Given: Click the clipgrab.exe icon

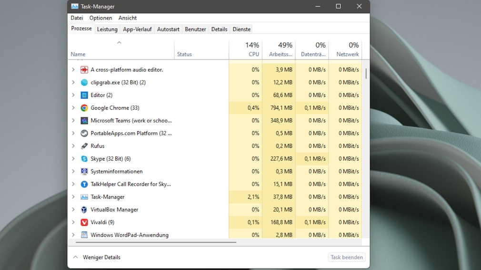Looking at the screenshot, I should coord(84,83).
